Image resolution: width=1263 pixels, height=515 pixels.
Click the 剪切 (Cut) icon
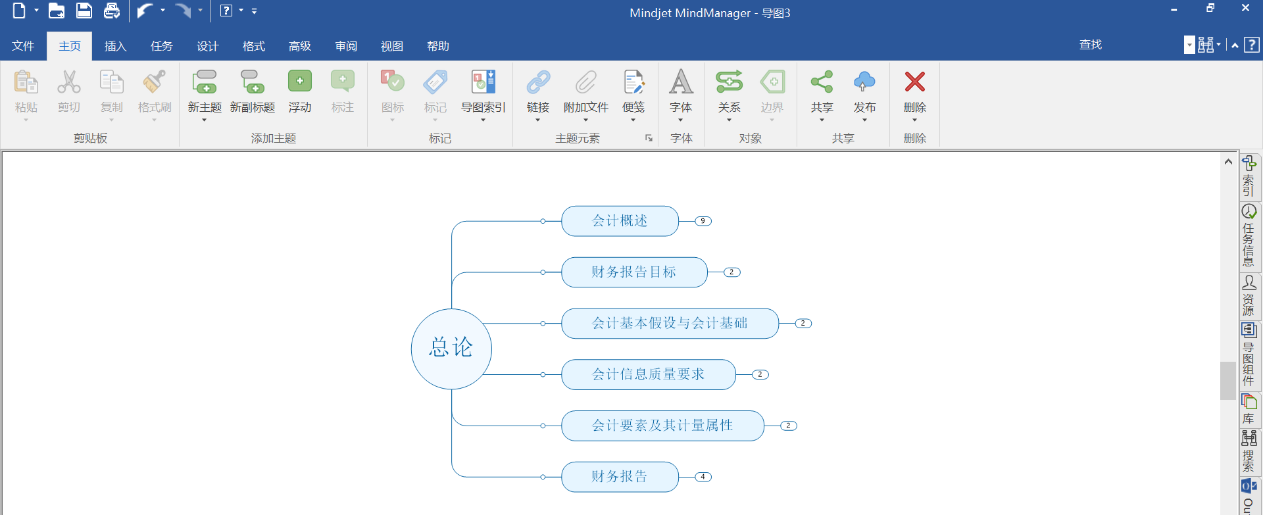click(69, 82)
